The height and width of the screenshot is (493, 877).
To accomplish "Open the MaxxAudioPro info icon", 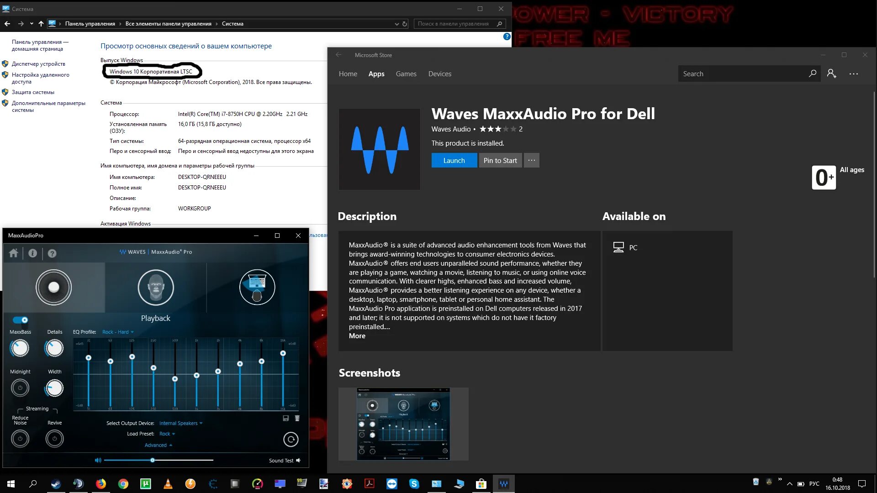I will (32, 253).
